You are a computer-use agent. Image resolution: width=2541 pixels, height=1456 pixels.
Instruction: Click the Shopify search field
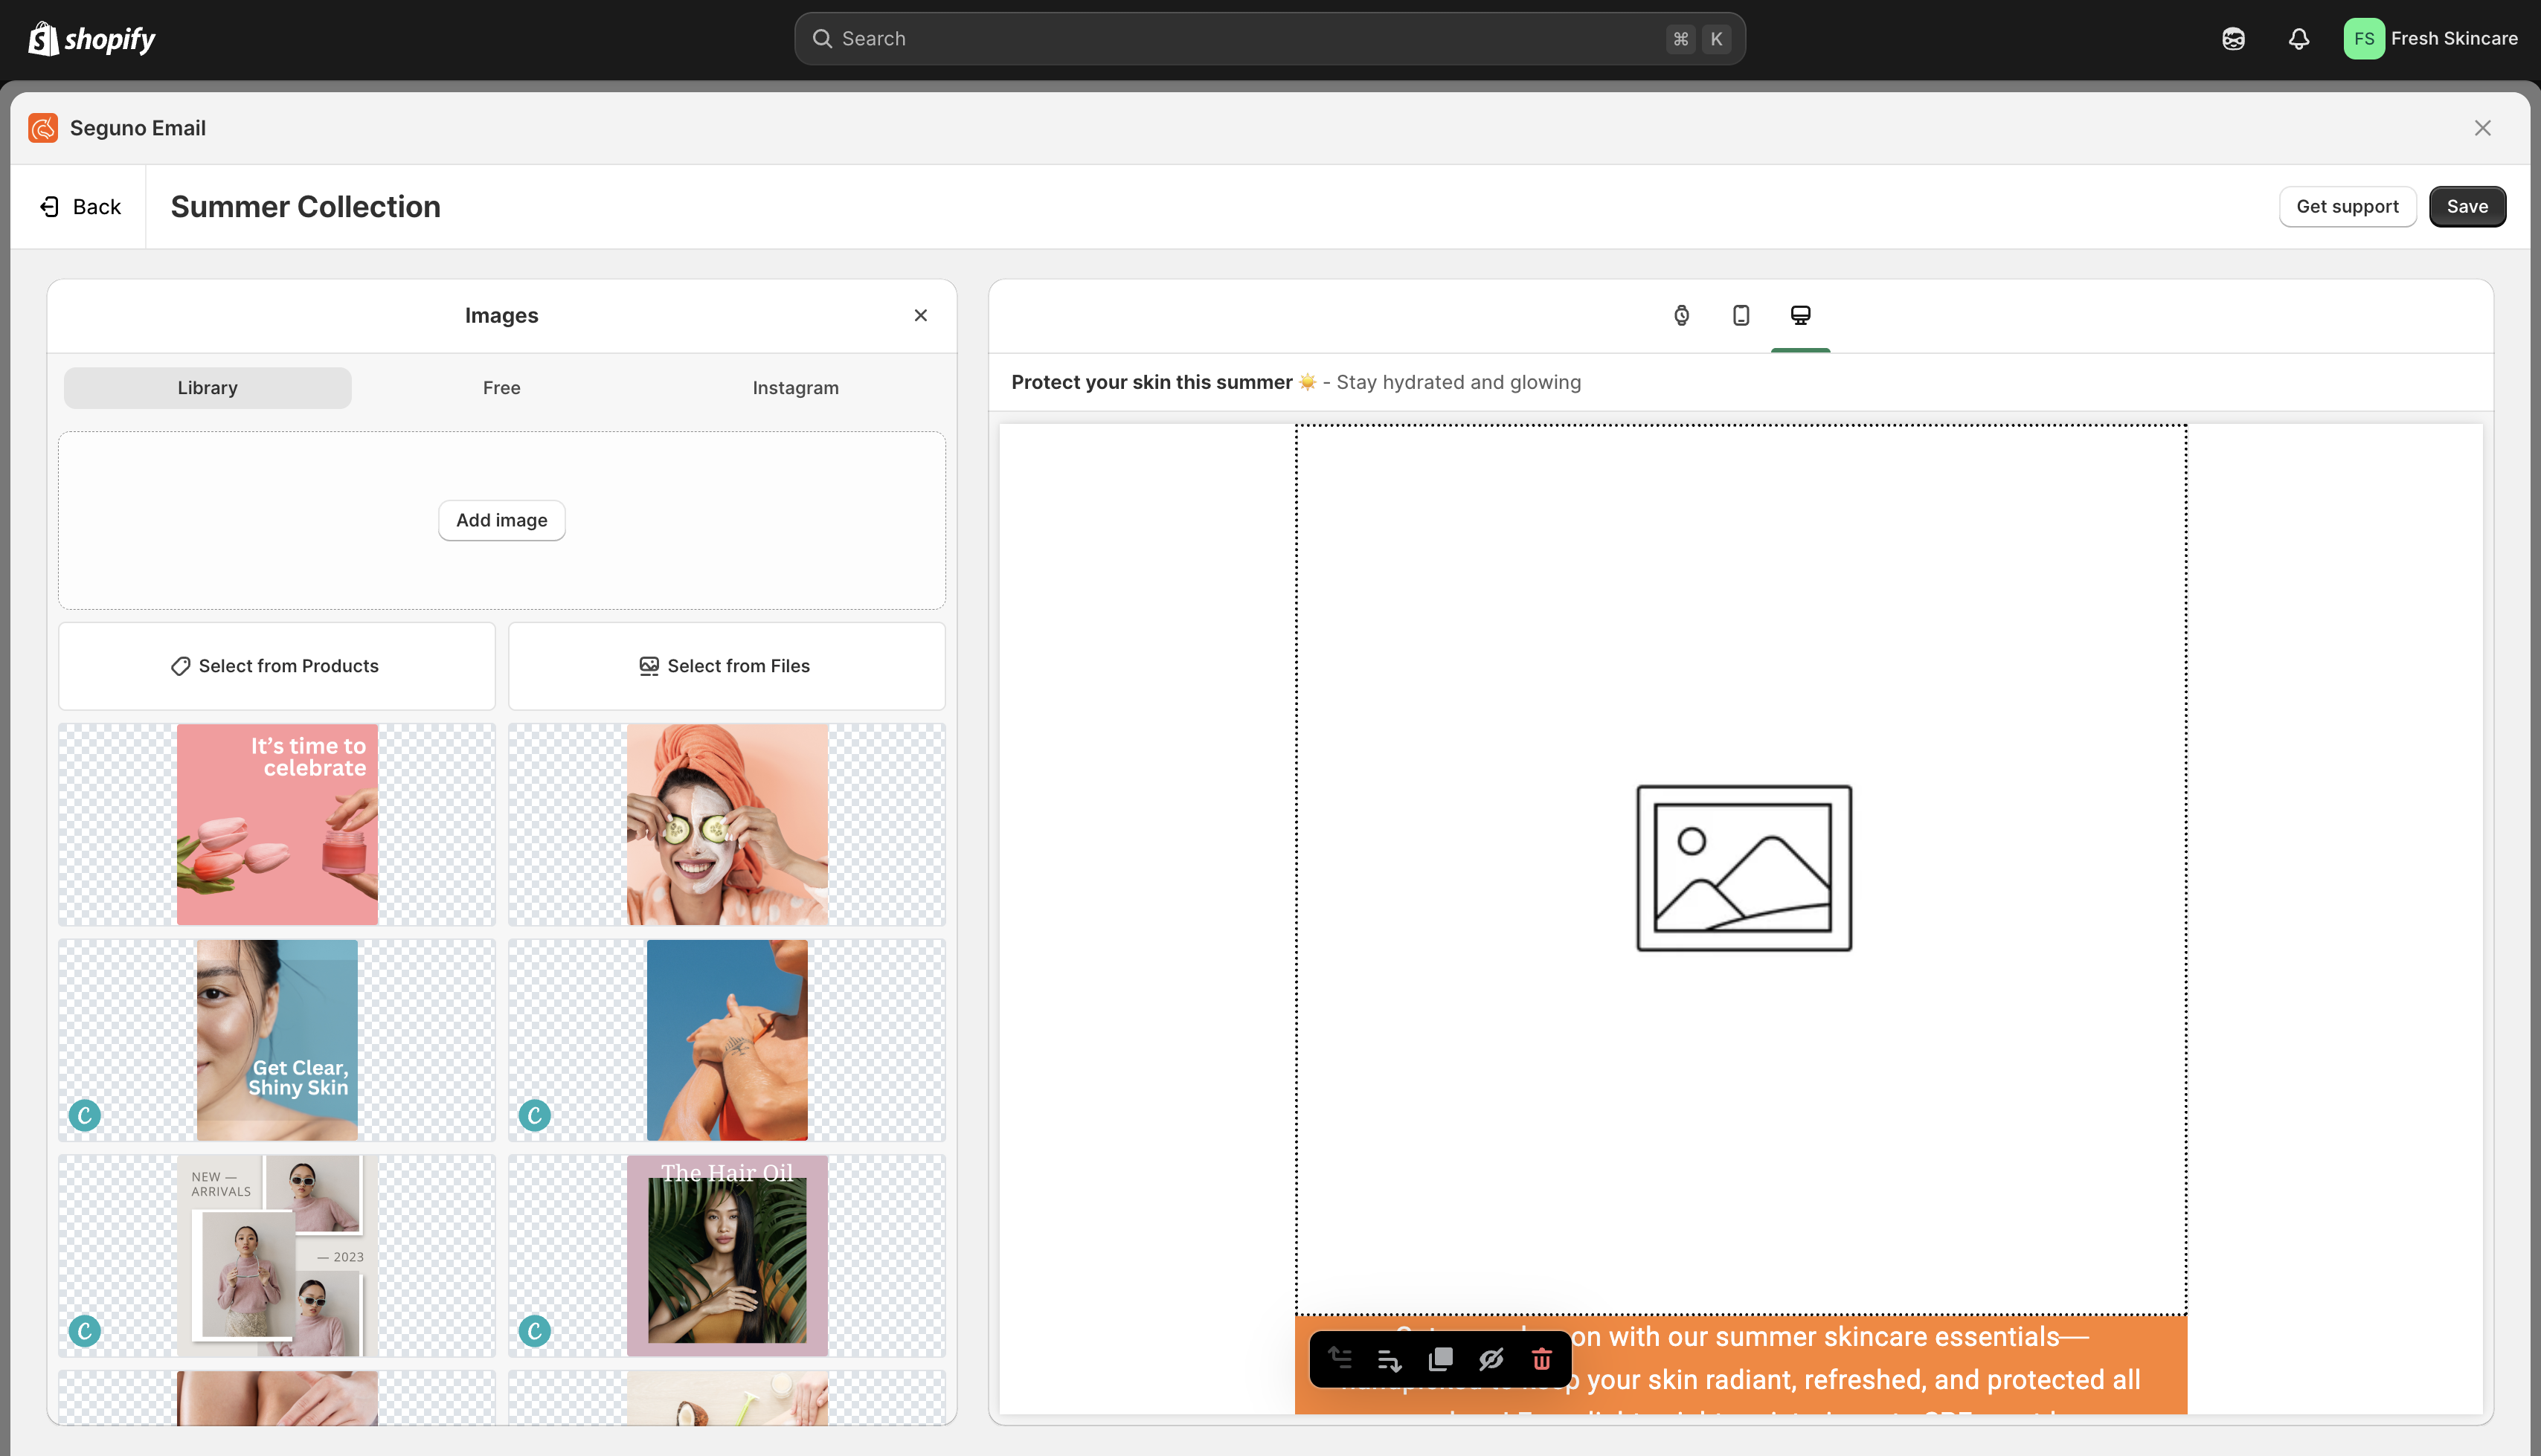coord(1269,39)
